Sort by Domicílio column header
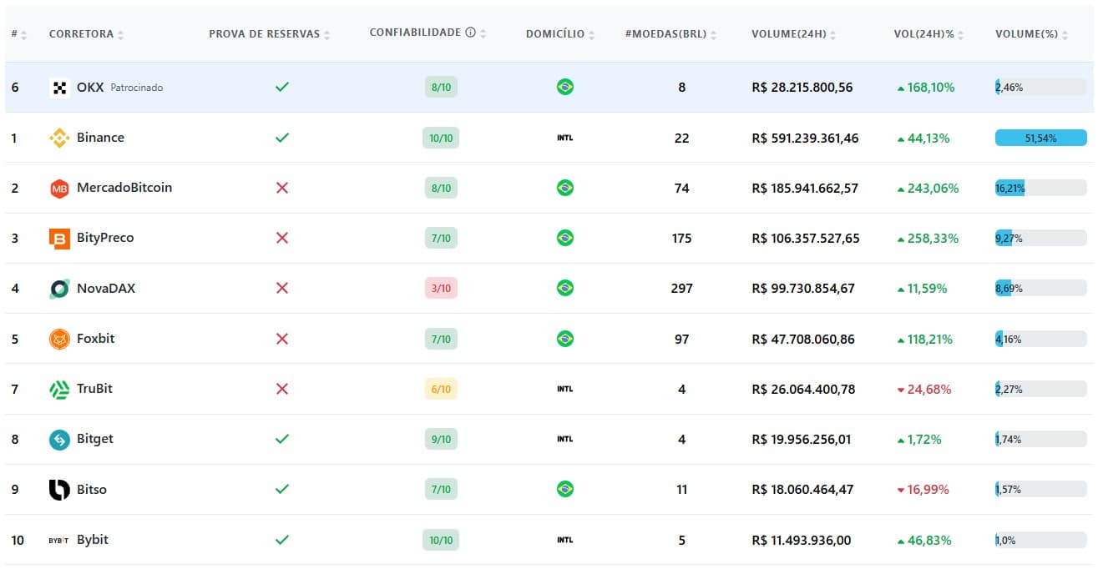 [x=560, y=34]
